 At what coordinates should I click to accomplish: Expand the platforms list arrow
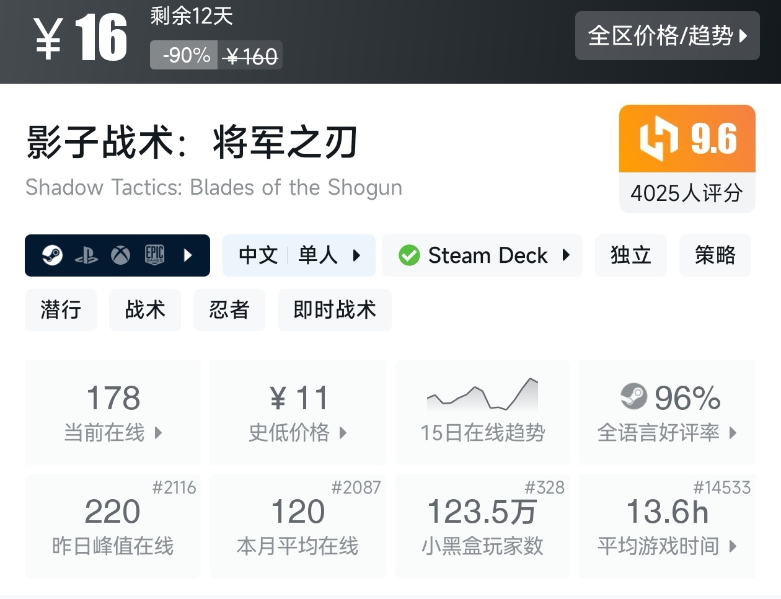tap(188, 255)
